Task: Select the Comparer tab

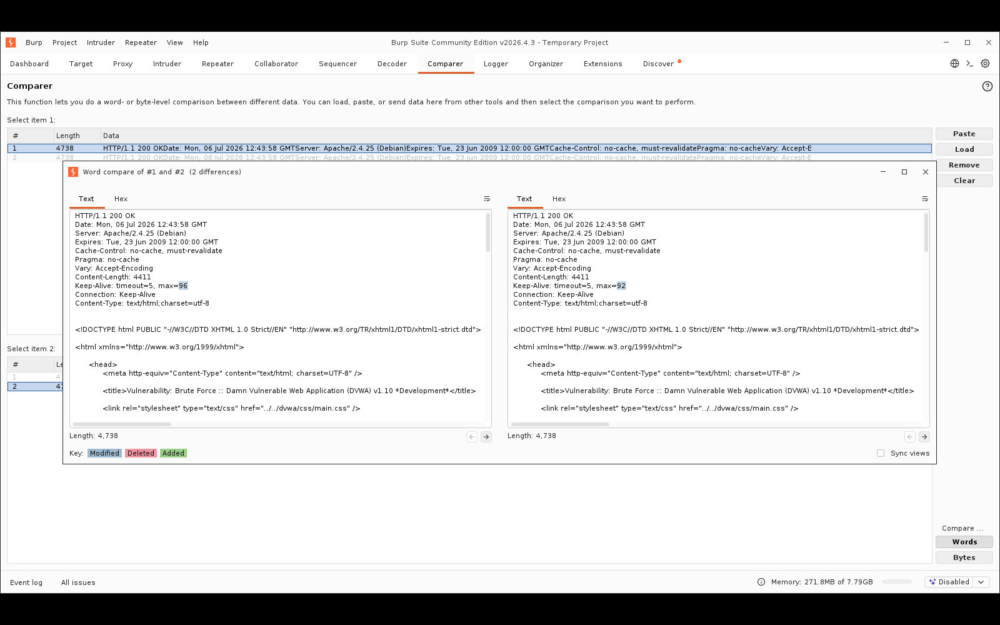Action: coord(446,64)
